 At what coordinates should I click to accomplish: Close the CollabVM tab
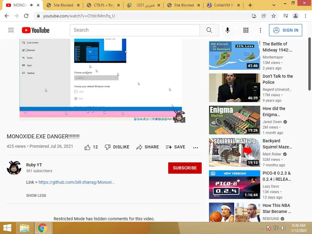click(239, 5)
